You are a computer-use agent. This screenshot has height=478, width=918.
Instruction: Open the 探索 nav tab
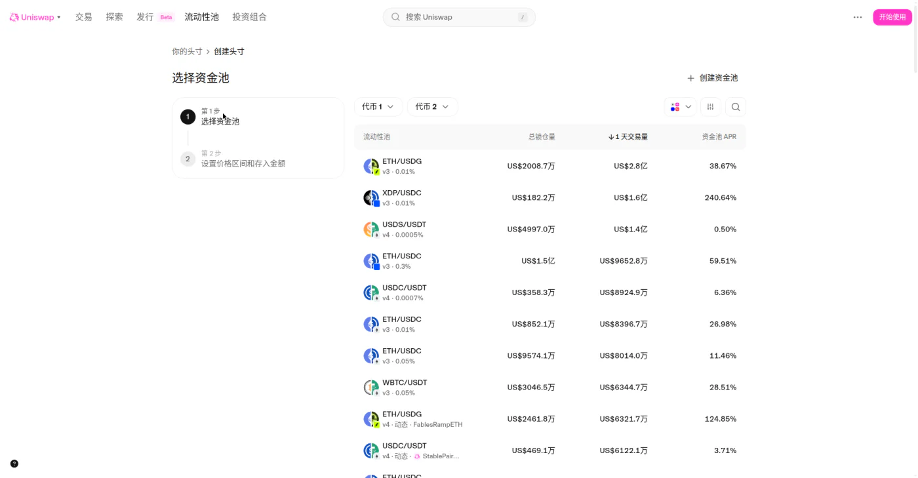[115, 17]
